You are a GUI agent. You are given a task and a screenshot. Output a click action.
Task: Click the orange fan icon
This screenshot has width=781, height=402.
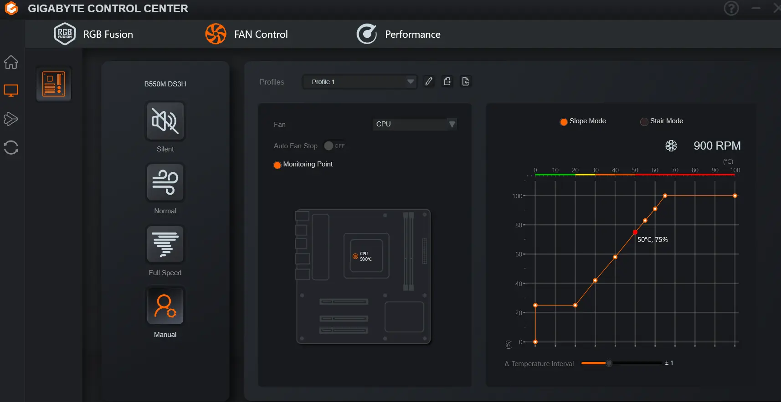[216, 34]
